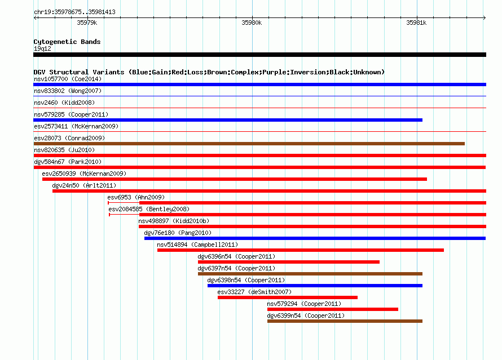The height and width of the screenshot is (360, 502).
Task: Click the dgv6398n54 (Cooper2011) label
Action: pyautogui.click(x=246, y=280)
